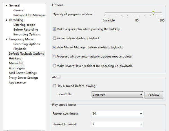
Task: Select Appearance in the sidebar
Action: point(17,83)
